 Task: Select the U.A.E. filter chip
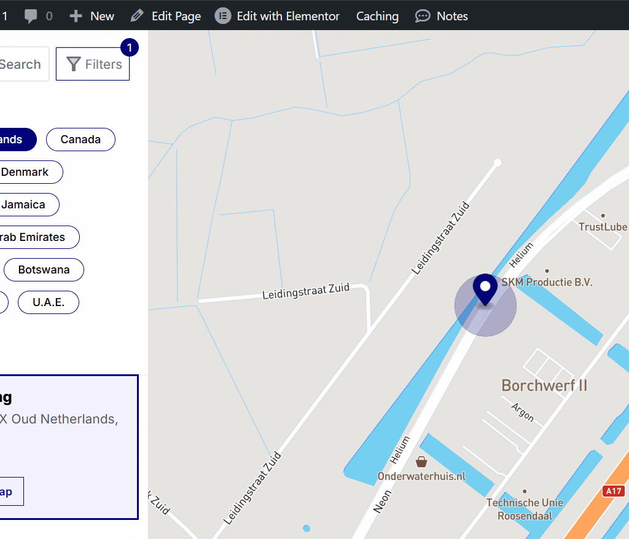click(49, 302)
